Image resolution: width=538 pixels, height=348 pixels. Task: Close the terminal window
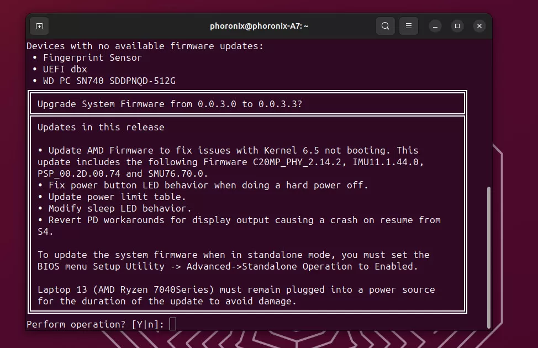coord(479,26)
